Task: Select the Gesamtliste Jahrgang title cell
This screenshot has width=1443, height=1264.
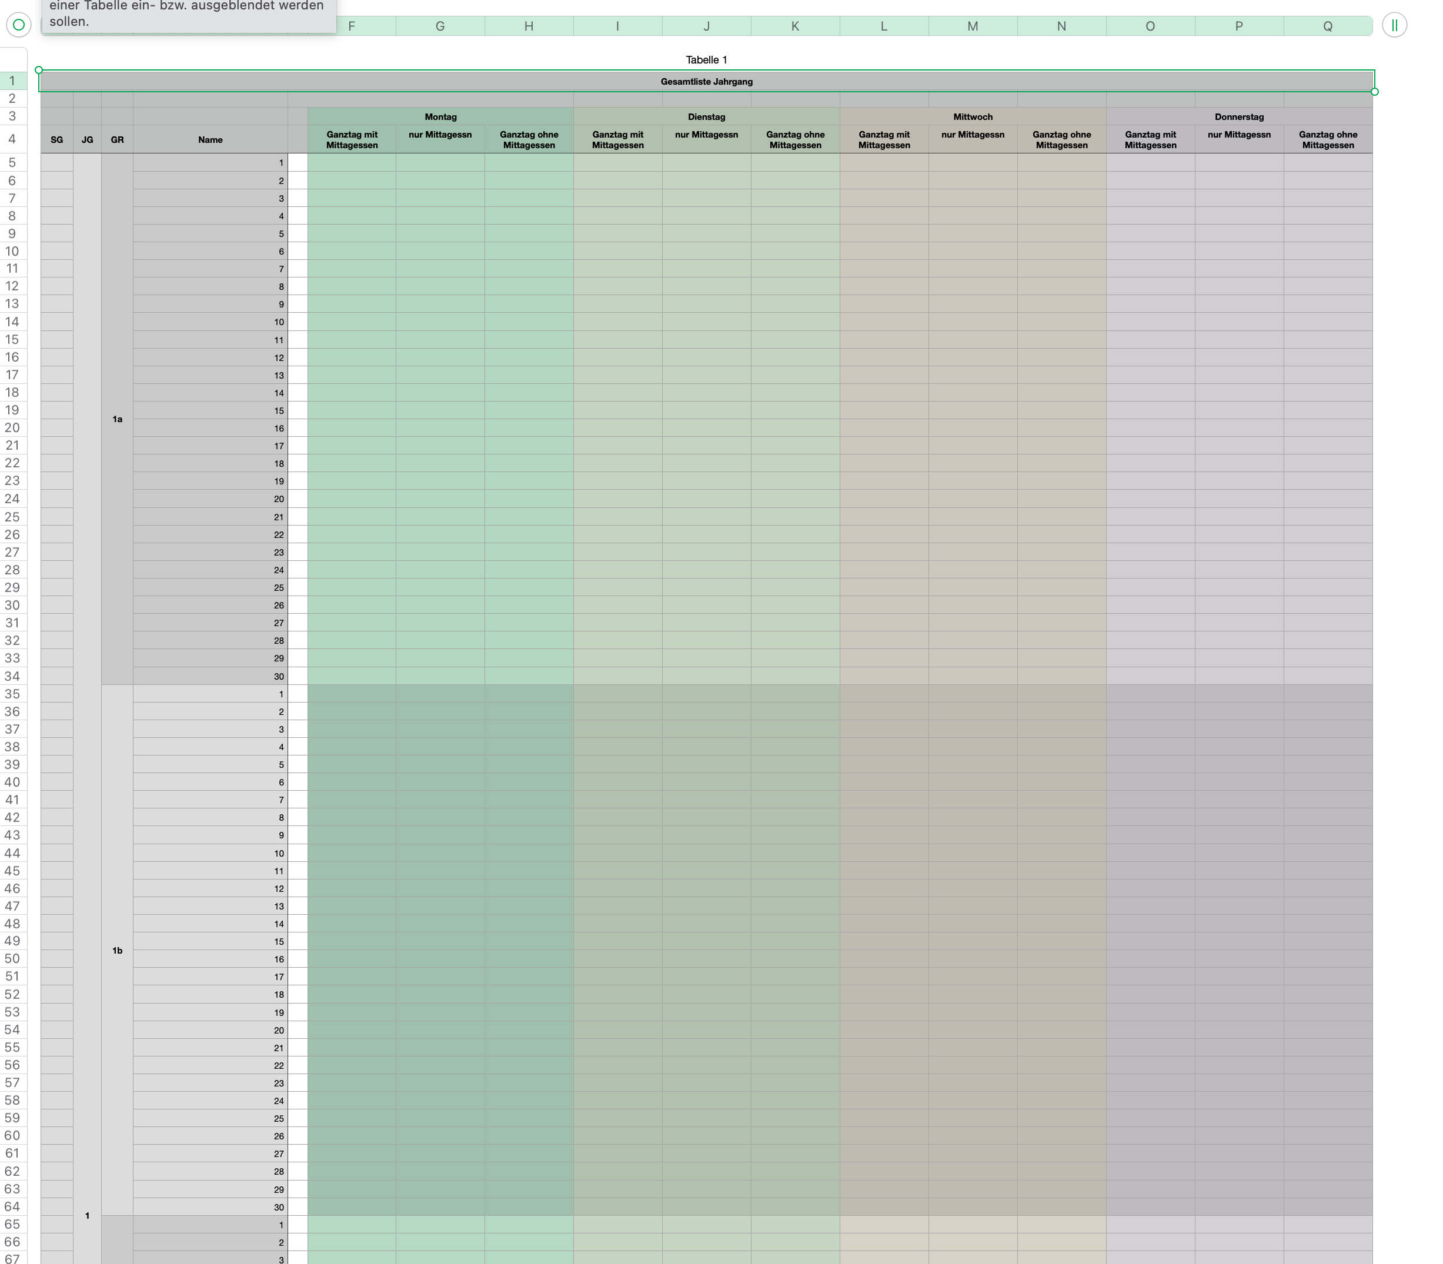Action: [x=706, y=82]
